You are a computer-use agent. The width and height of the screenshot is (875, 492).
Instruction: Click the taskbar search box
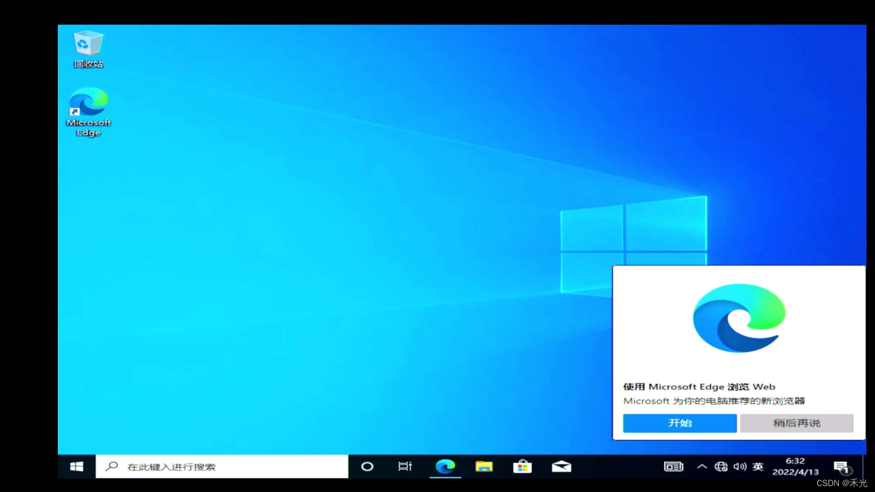222,466
